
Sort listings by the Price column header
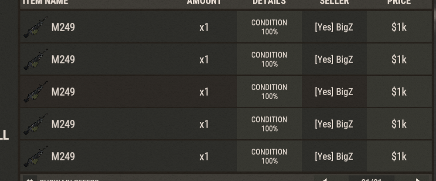pyautogui.click(x=399, y=2)
